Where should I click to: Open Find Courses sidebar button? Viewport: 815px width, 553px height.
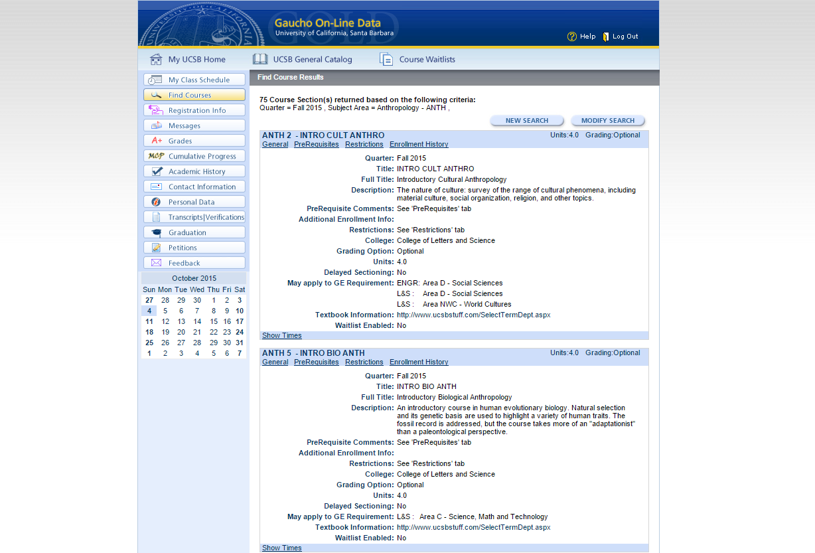[194, 95]
